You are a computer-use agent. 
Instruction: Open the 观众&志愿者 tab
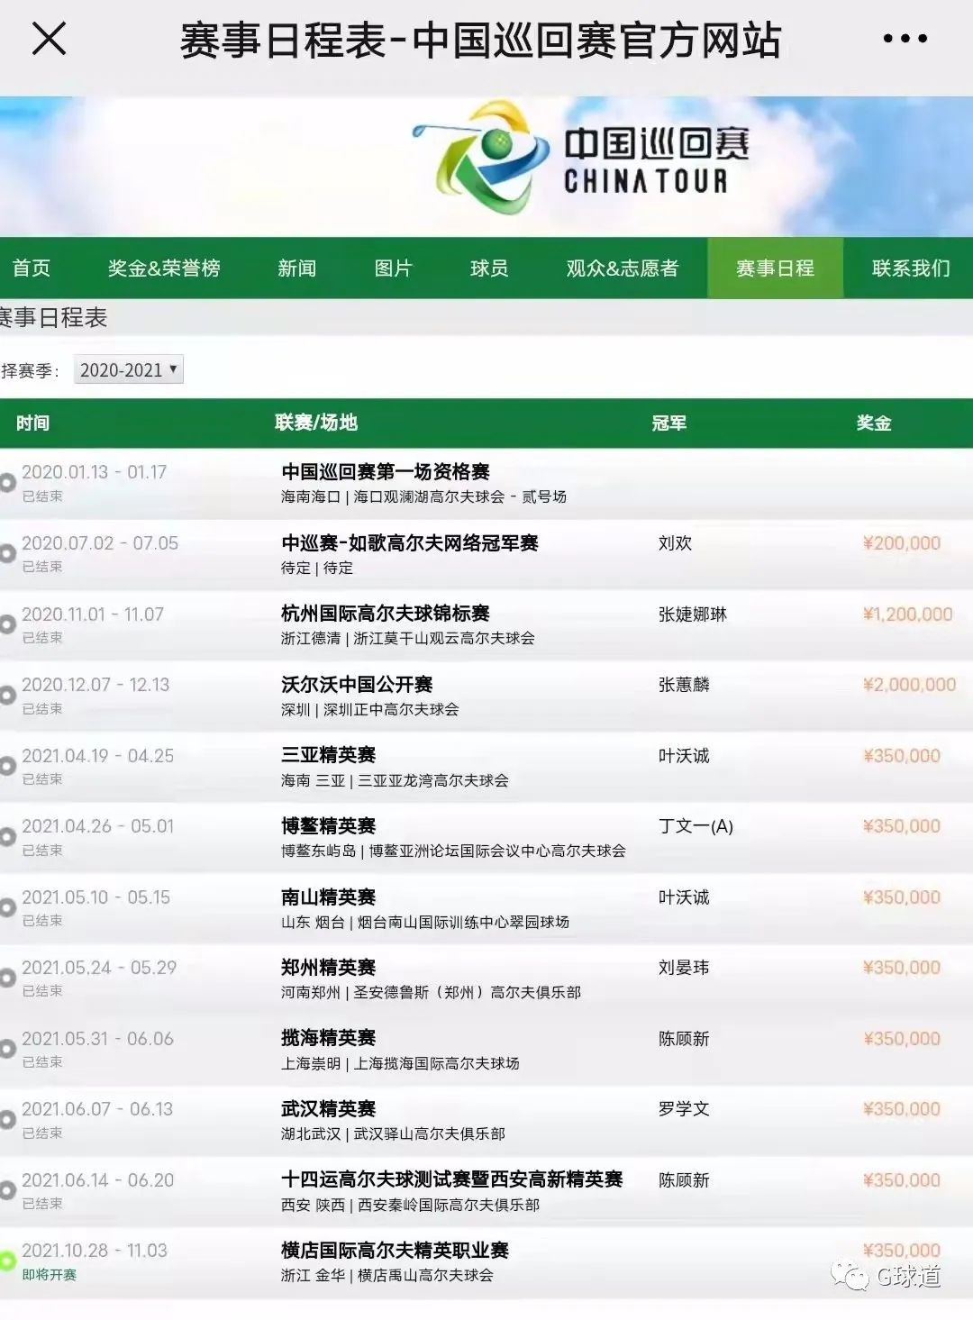[622, 268]
